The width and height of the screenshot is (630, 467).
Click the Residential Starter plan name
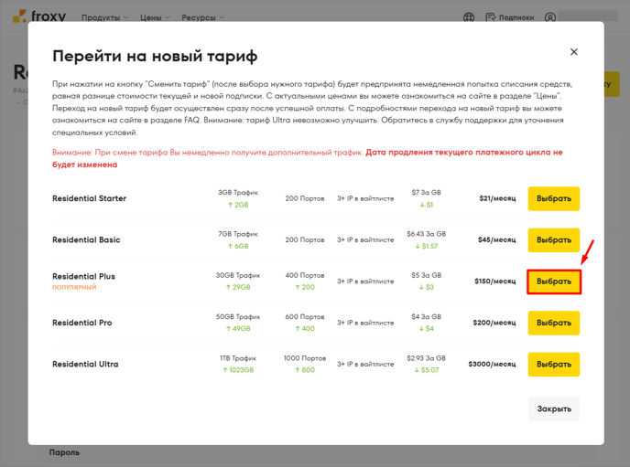(89, 198)
